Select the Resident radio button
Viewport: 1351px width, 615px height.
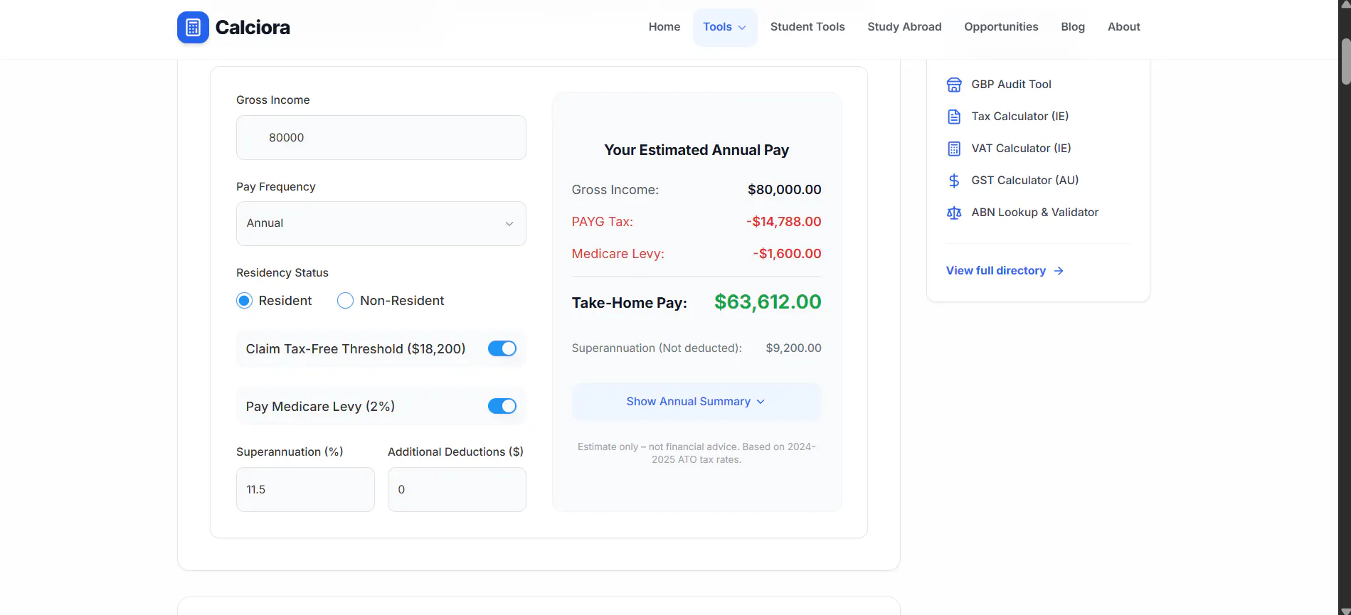[x=244, y=301]
